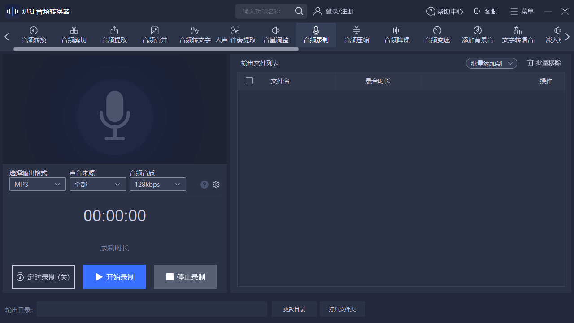Open the 音量调整 feature

(x=275, y=35)
